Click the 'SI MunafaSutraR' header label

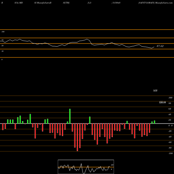43,3
